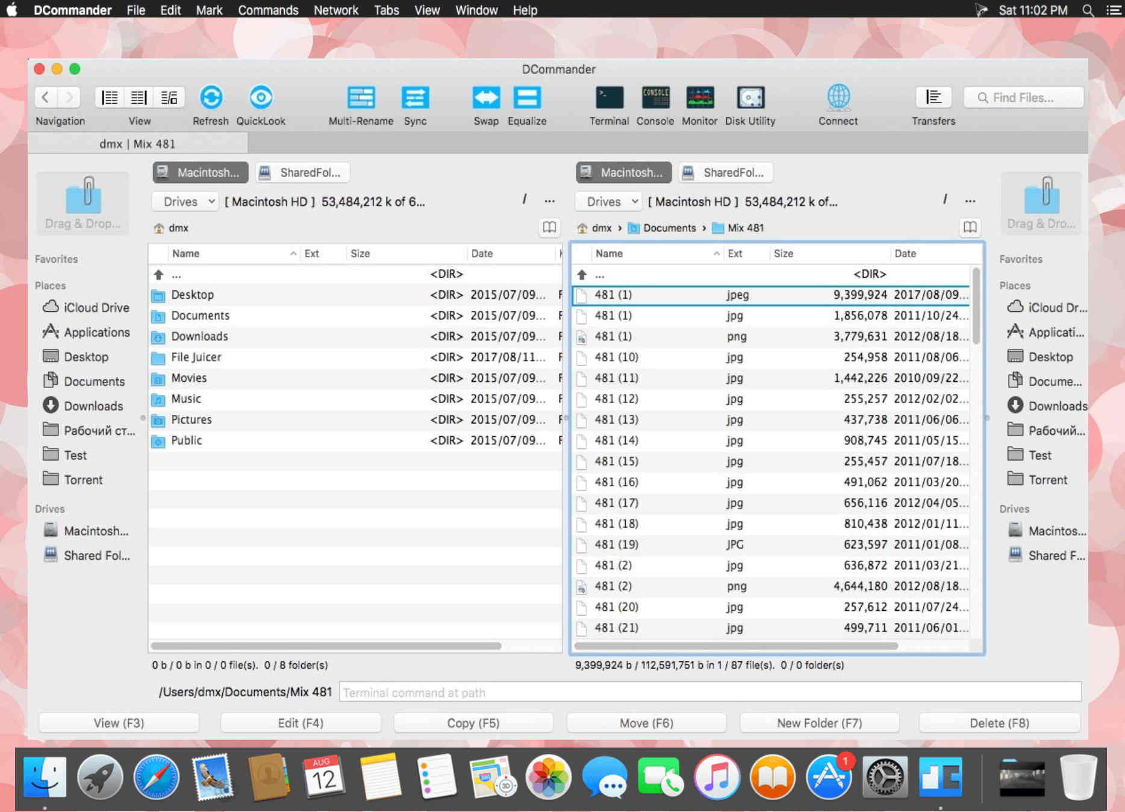Screen dimensions: 1125x812
Task: Click Spotlight search in menu bar
Action: click(1088, 10)
